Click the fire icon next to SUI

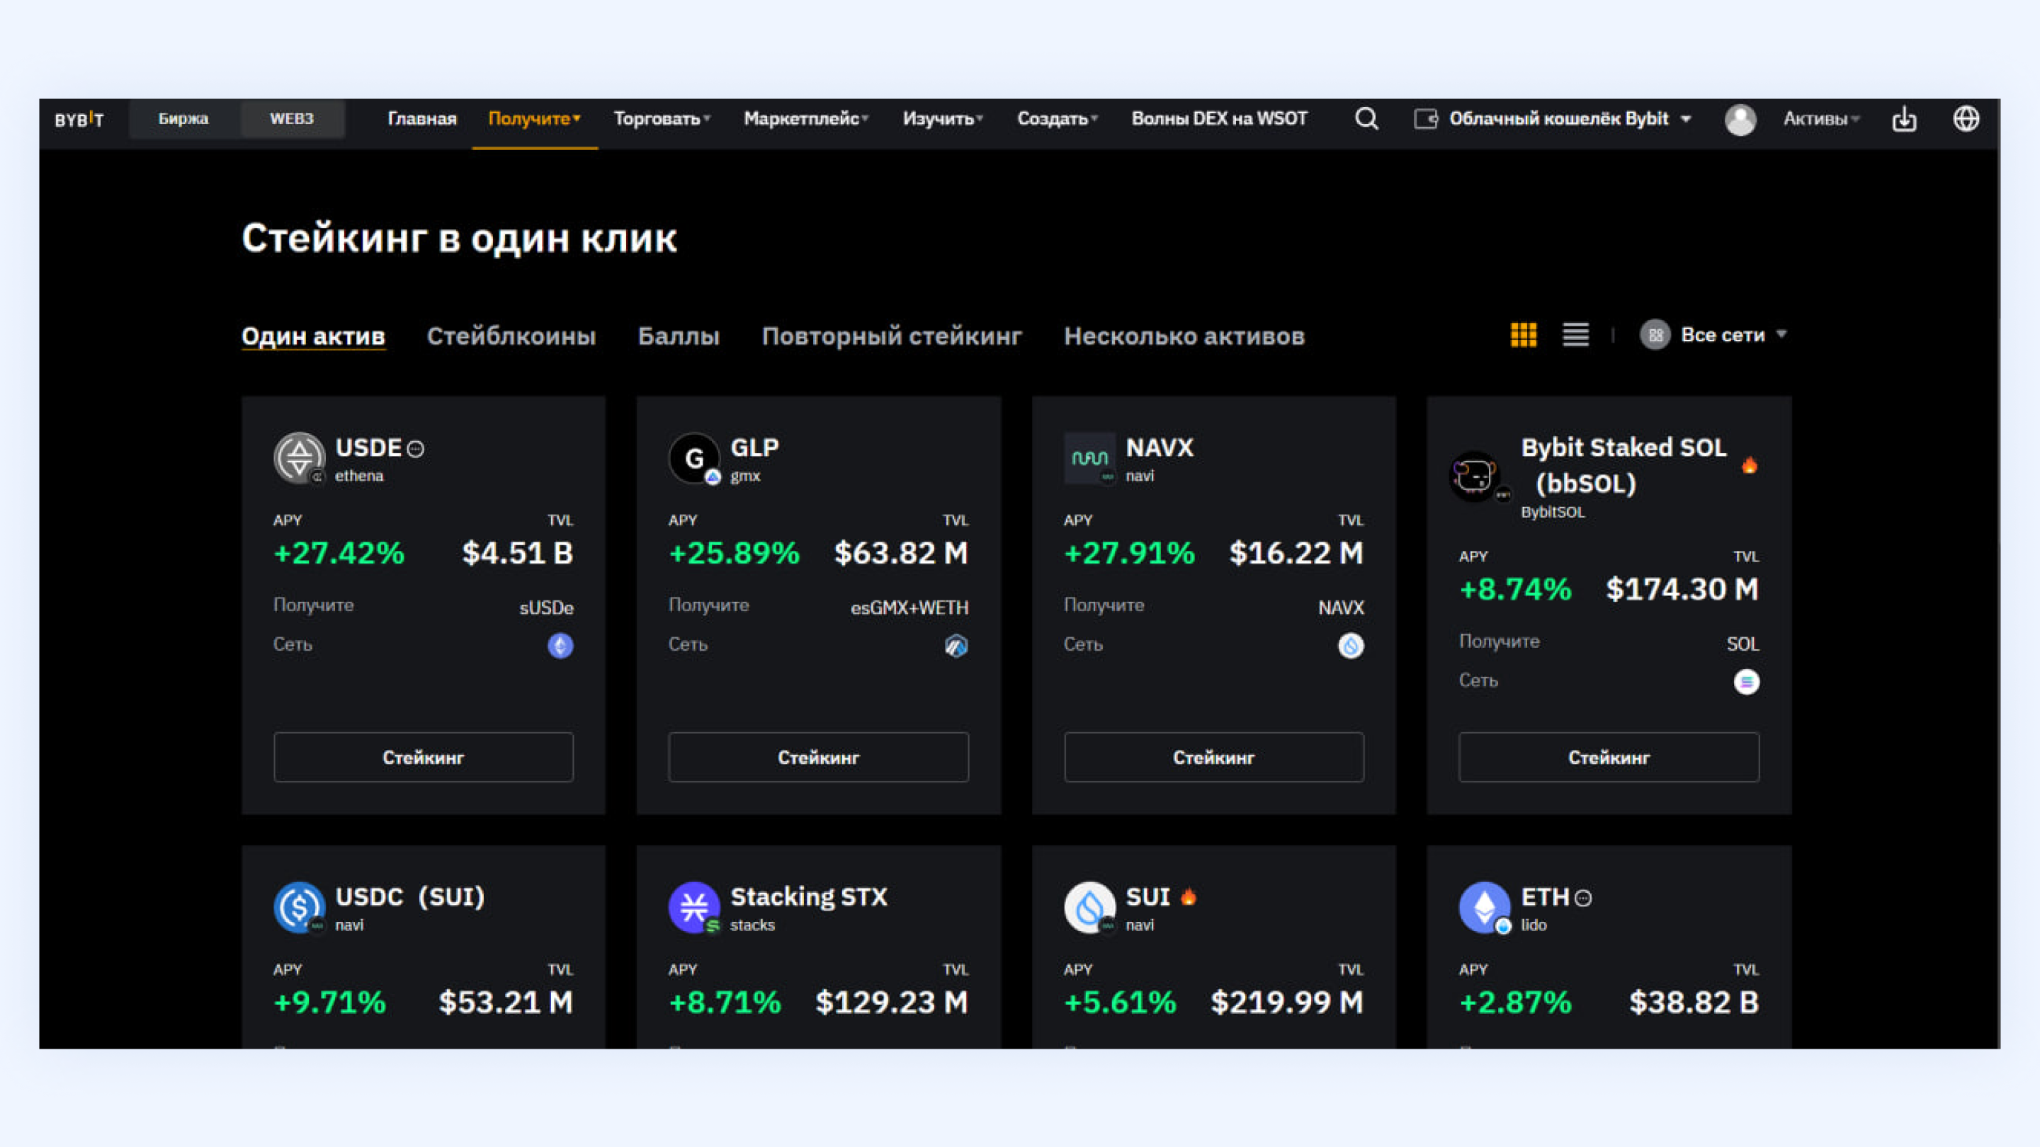pos(1188,896)
